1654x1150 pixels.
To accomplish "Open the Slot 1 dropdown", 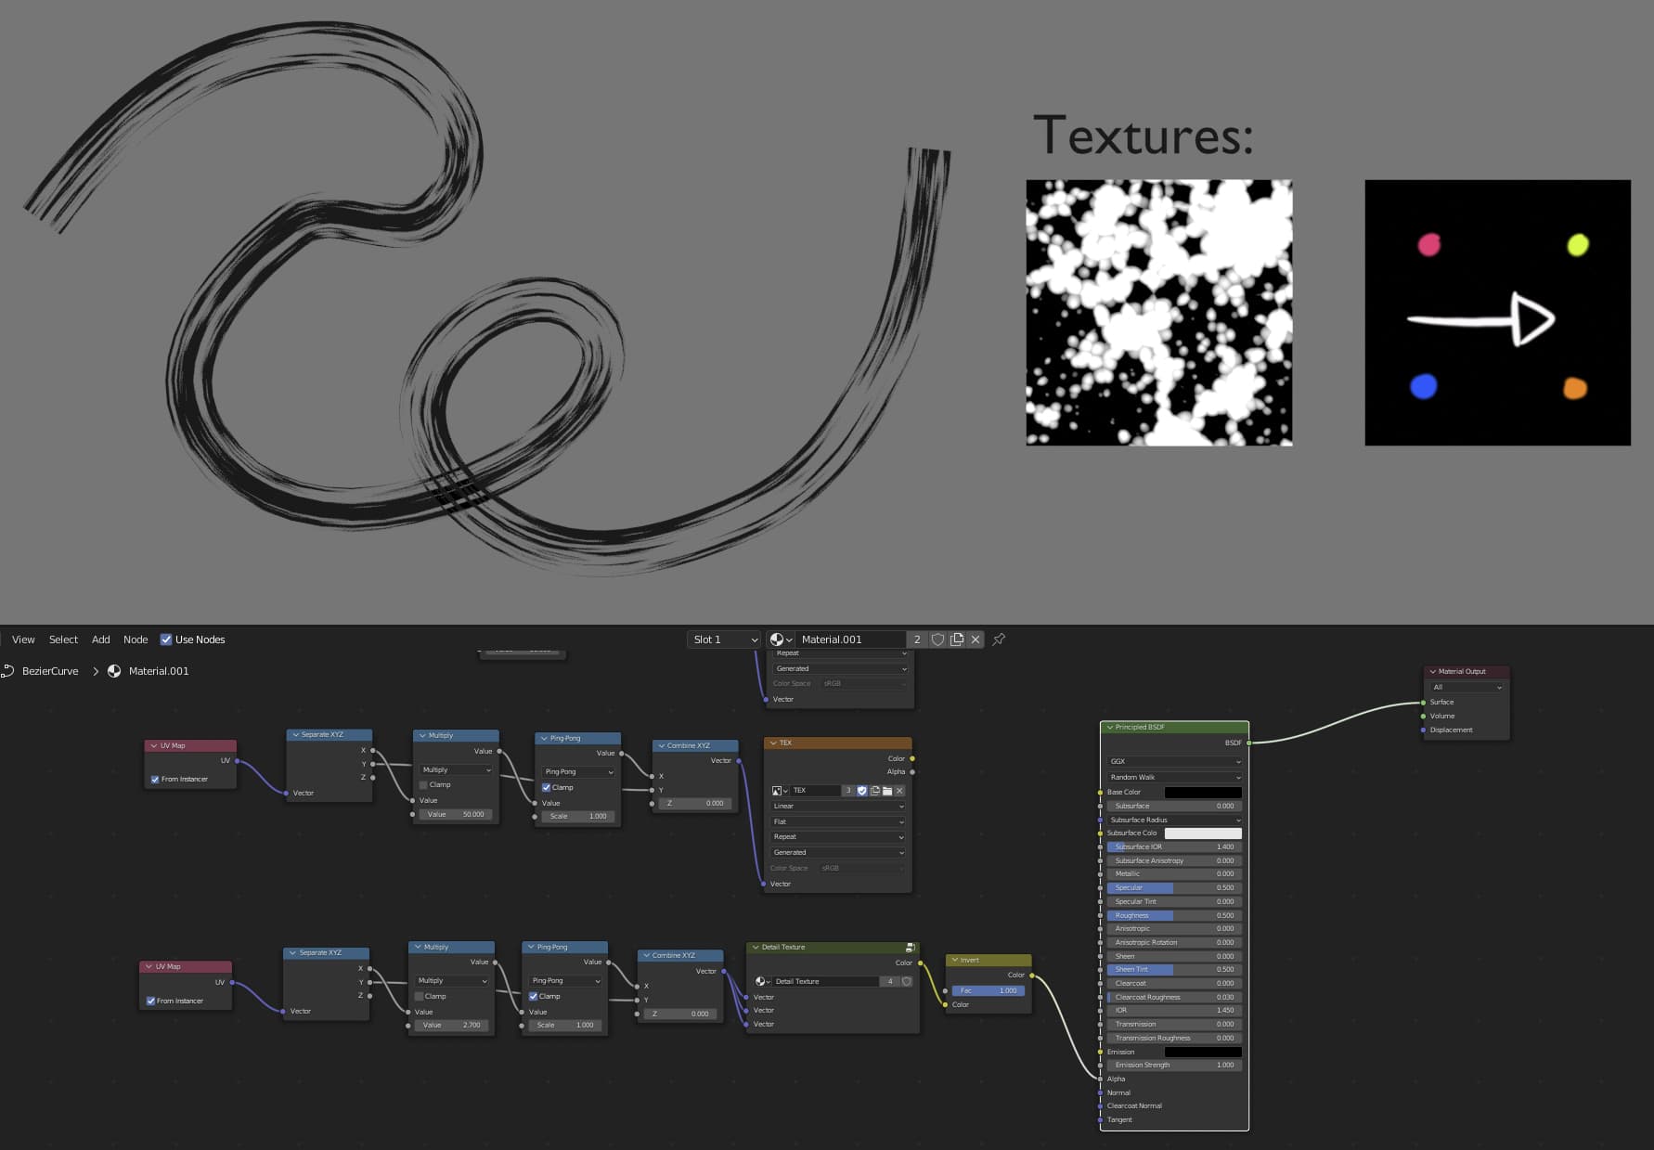I will 725,640.
